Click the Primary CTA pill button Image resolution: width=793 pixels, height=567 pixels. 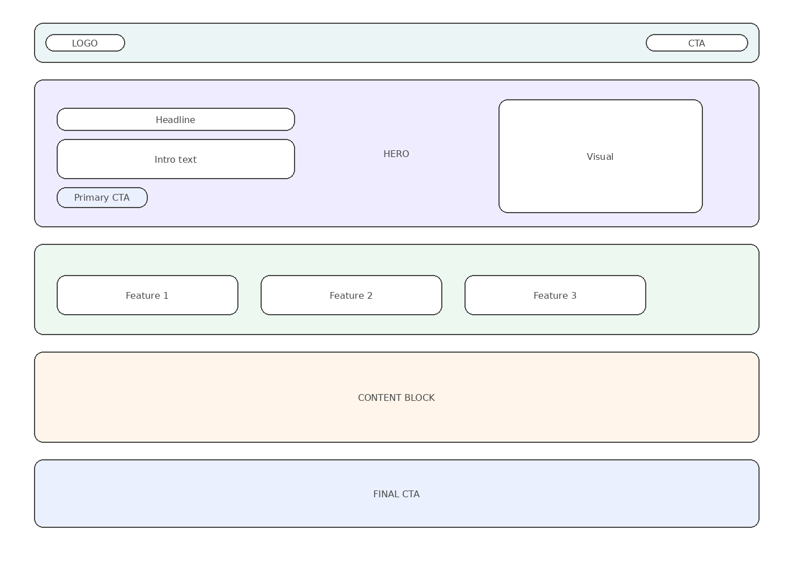[x=102, y=198]
